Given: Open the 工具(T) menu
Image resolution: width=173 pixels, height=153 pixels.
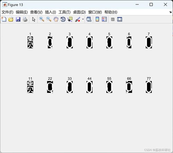Looking at the screenshot, I should point(64,12).
